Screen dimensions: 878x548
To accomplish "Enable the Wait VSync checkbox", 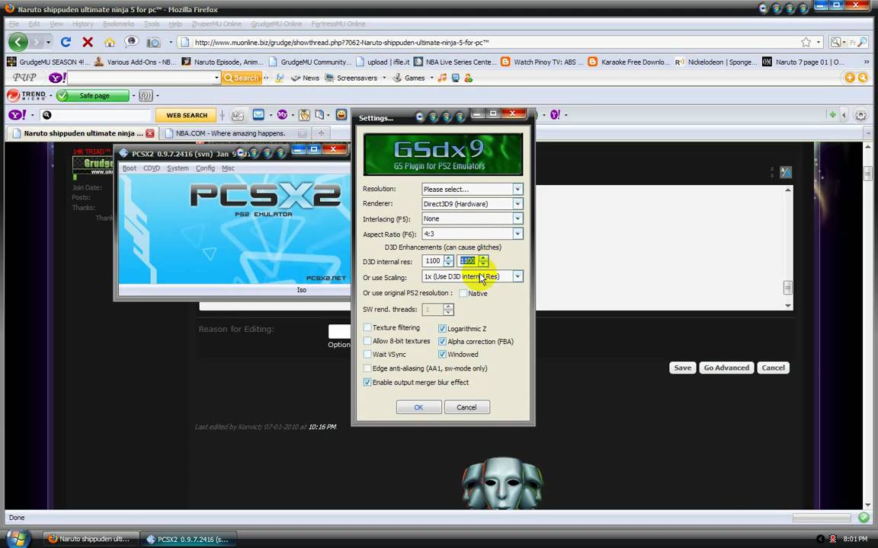I will click(x=367, y=355).
